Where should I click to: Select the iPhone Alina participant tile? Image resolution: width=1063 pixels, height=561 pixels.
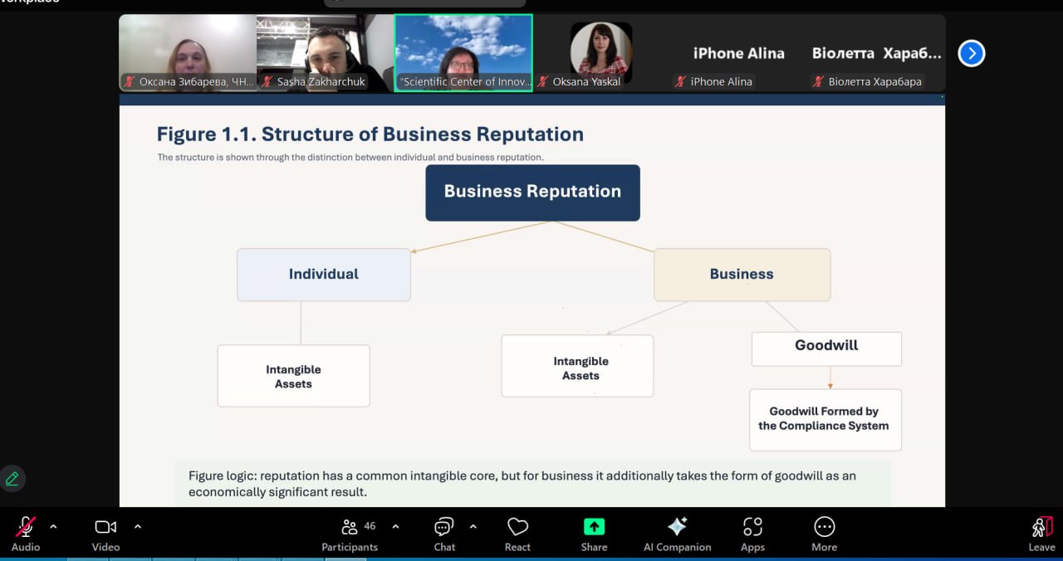[x=739, y=52]
